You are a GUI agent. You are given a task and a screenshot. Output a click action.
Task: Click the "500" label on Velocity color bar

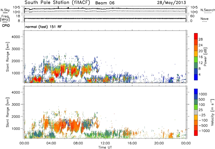point(202,99)
